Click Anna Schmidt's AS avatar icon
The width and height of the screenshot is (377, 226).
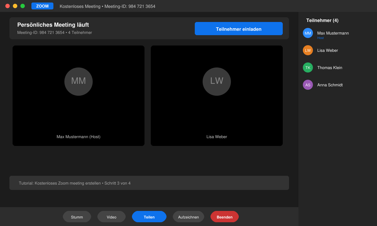[x=308, y=85]
